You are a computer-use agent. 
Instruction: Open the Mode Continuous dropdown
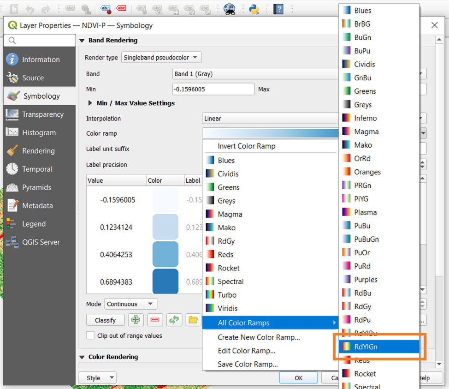(x=131, y=304)
